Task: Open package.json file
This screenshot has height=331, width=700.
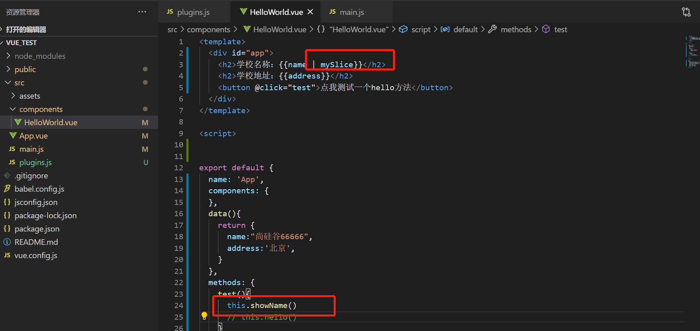Action: [79, 229]
